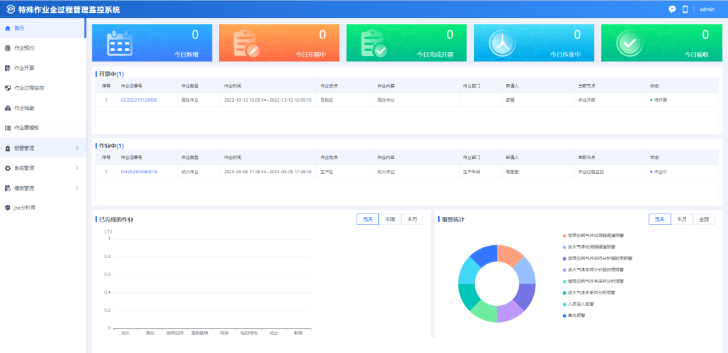Viewport: 728px width, 353px height.
Task: Switch 已完成的作业 chart to 本月
Action: coord(411,220)
